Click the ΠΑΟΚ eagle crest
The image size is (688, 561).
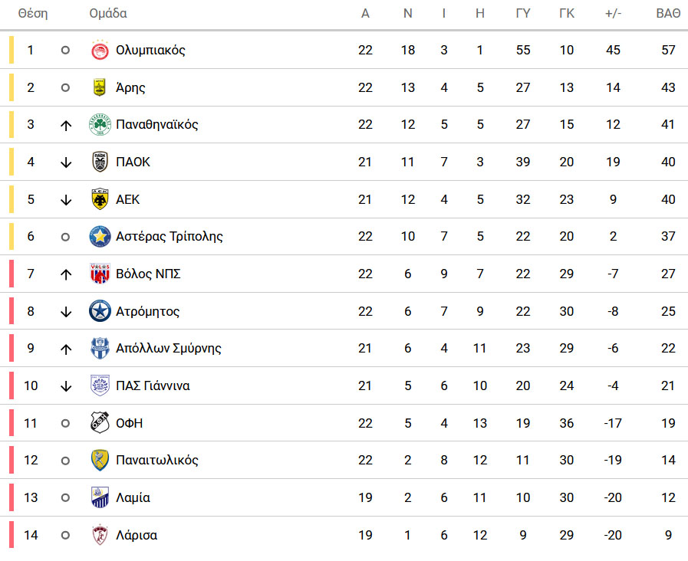pyautogui.click(x=100, y=162)
